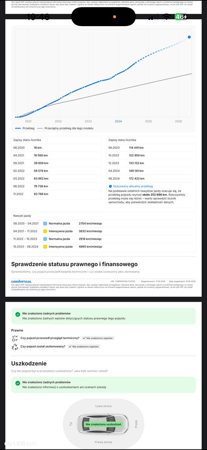Click the blue swatch for 08.2020 - 04.2021

click(45, 223)
